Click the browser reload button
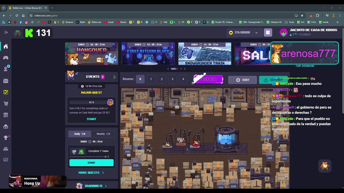This screenshot has width=344, height=193. coord(17,16)
